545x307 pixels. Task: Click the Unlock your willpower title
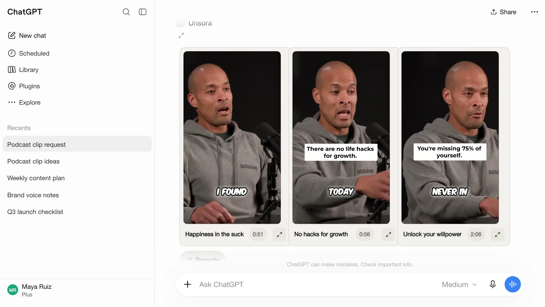(x=432, y=234)
